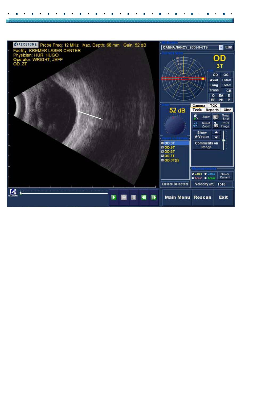Select OS.3T in Views in Review list

[x=175, y=156]
